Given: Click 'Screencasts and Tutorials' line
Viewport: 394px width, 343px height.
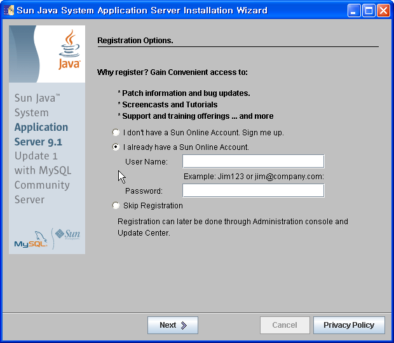Looking at the screenshot, I should coord(168,104).
